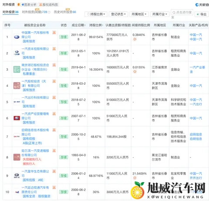Screen dimensions: 209x201
Task: Open the 一汽资本控股有限公司 company link
Action: (x=35, y=51)
